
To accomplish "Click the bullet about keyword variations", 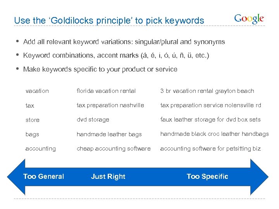I will 124,42.
